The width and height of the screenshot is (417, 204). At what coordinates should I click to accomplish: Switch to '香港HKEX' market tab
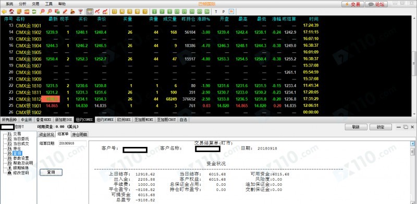[44, 119]
